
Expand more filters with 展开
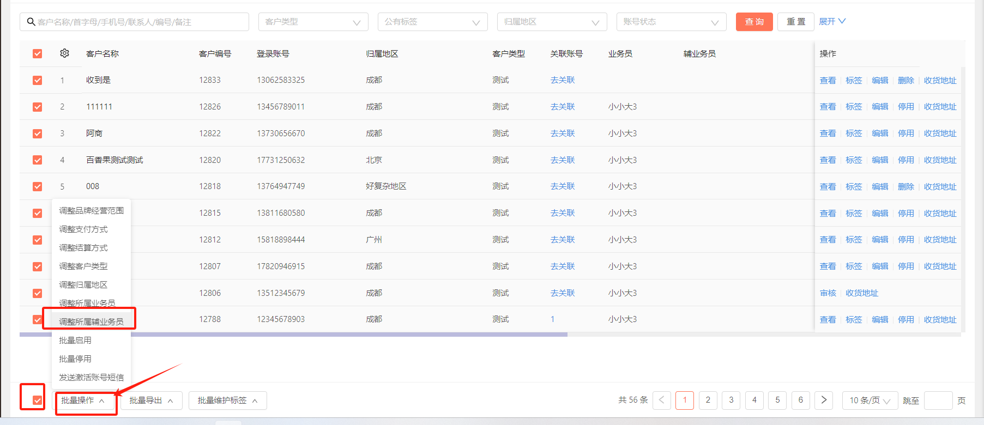point(832,21)
